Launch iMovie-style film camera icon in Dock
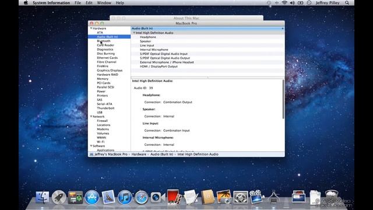373x210 pixels. [256, 197]
